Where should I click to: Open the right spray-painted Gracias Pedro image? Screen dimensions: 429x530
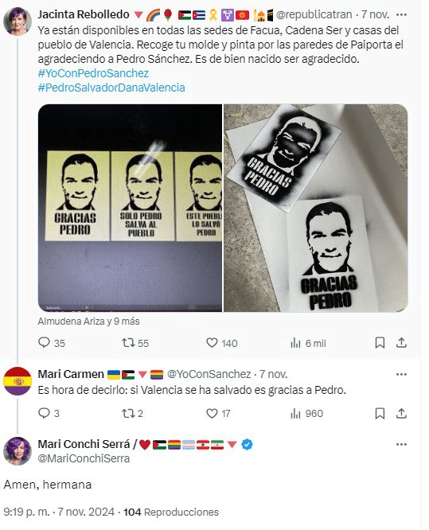(x=316, y=208)
